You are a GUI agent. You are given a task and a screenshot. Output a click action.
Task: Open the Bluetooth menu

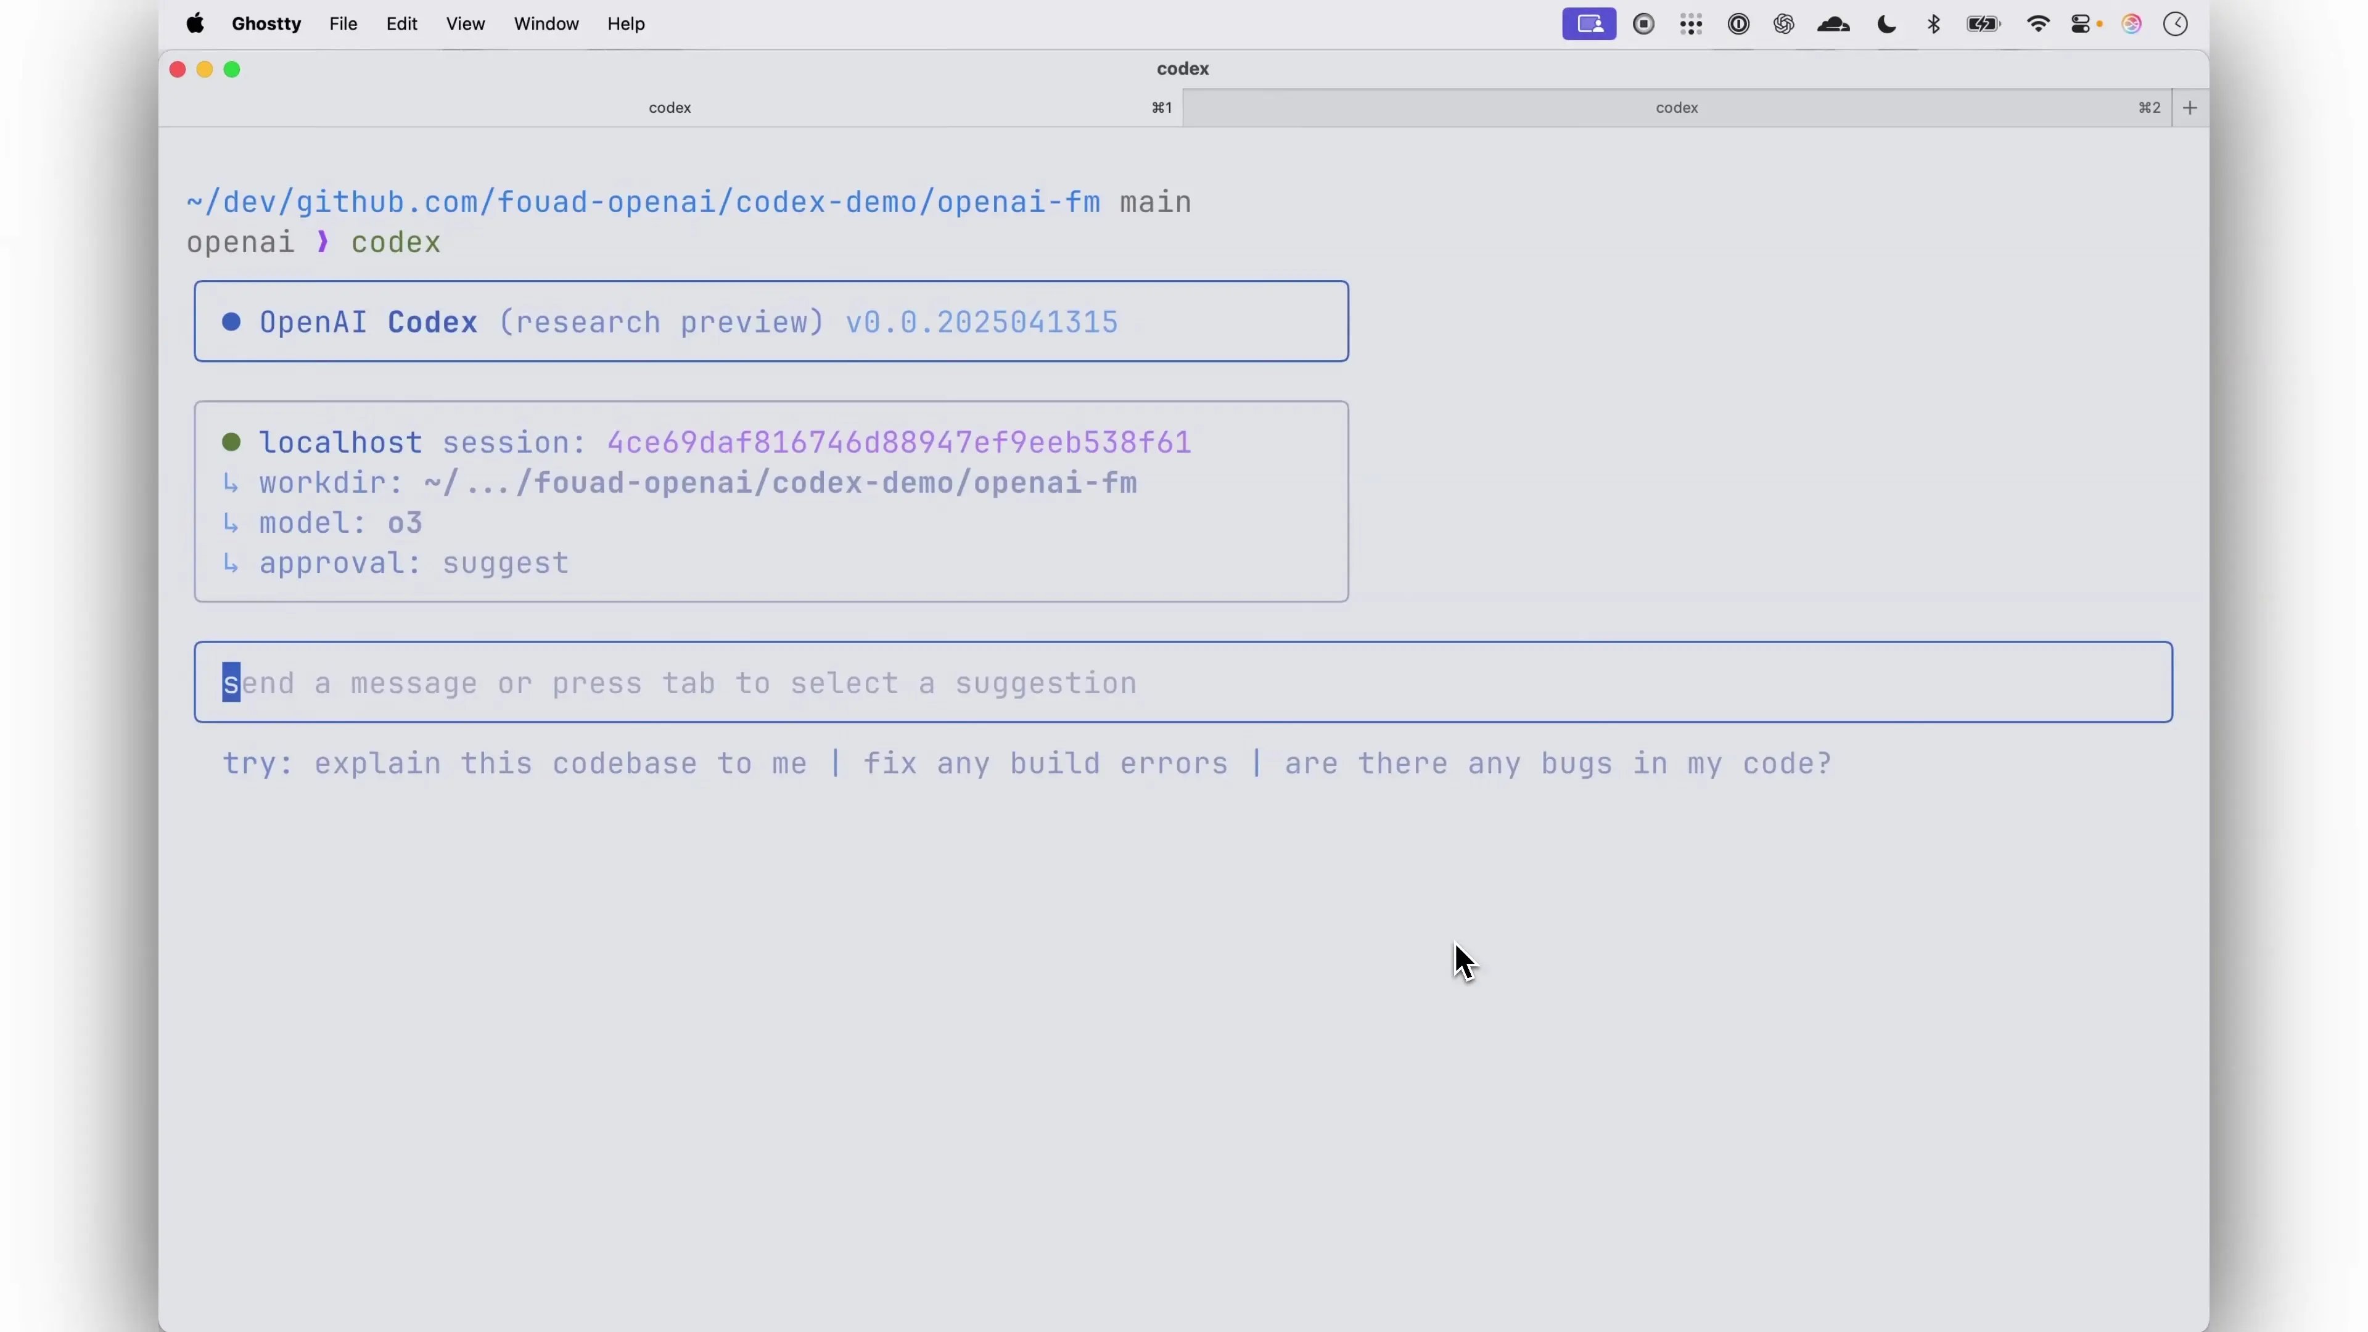point(1934,24)
